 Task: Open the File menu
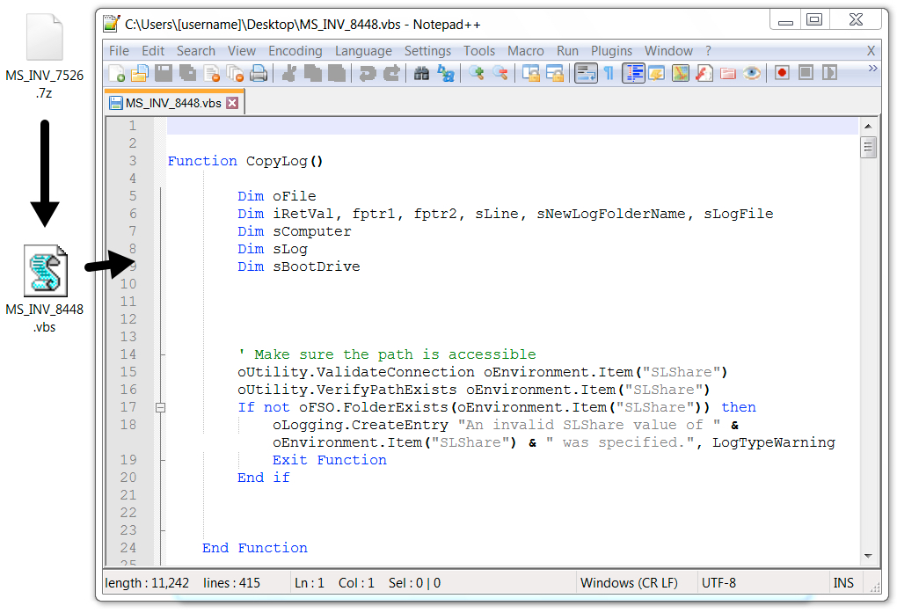(119, 51)
